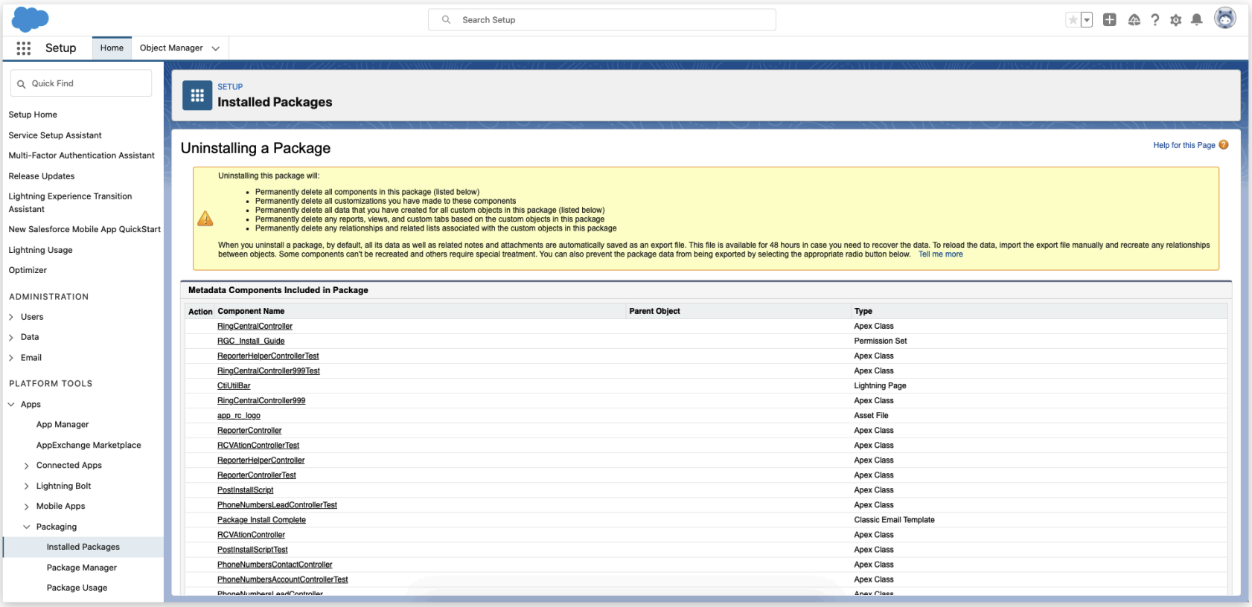Expand the Mobile Apps node

coord(27,507)
